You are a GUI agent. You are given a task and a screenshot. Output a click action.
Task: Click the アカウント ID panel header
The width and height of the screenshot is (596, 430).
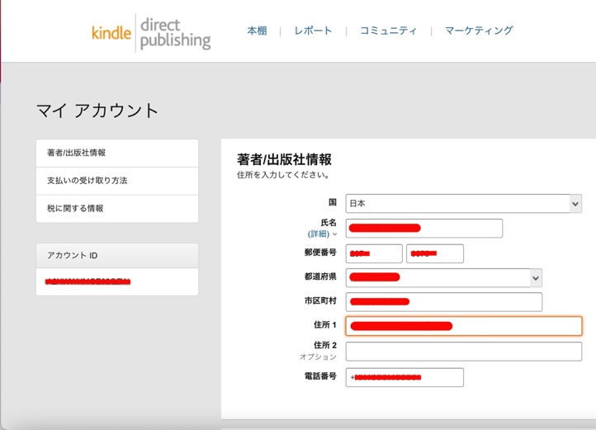tap(116, 256)
